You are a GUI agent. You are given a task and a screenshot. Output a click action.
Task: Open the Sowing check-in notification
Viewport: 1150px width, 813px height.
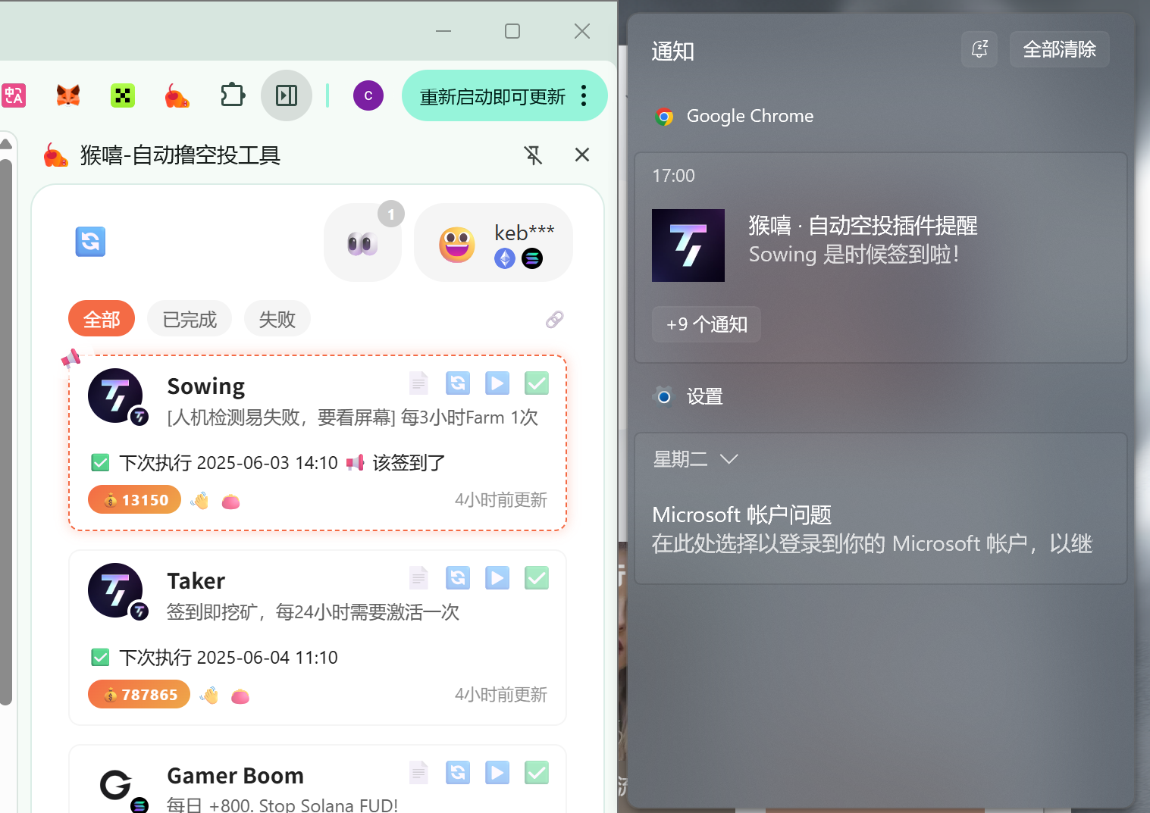coord(880,258)
